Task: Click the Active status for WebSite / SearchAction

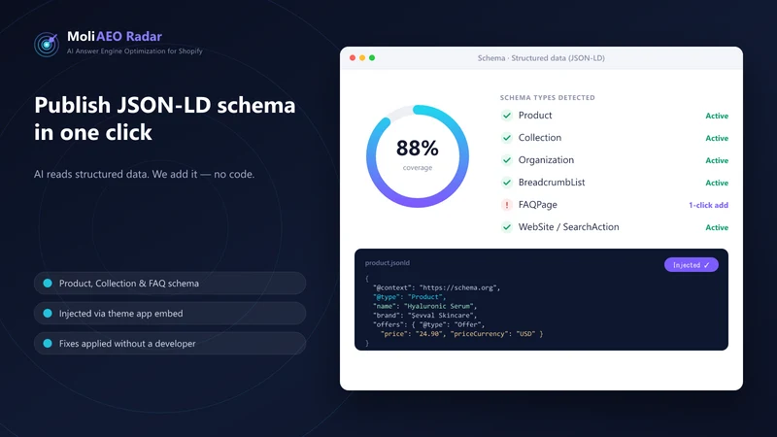Action: point(717,227)
